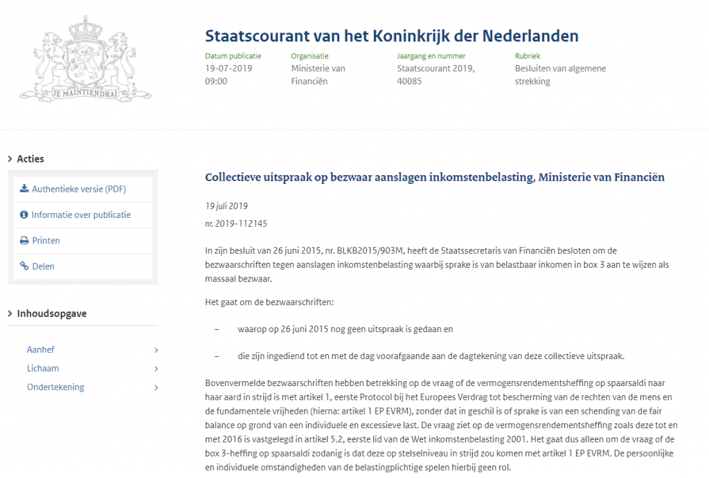Click the publication date 19-07-2019
The image size is (709, 478).
[228, 68]
